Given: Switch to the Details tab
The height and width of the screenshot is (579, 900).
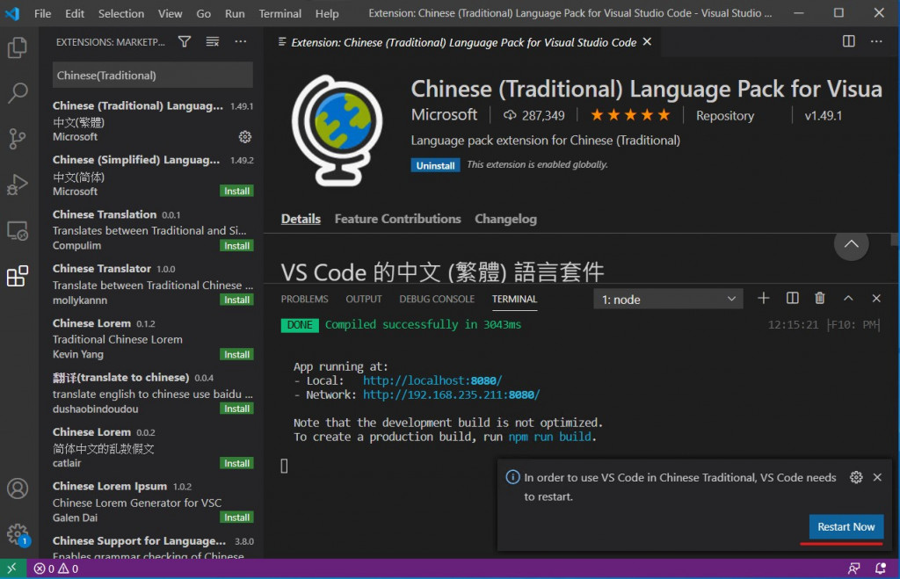Looking at the screenshot, I should tap(301, 219).
